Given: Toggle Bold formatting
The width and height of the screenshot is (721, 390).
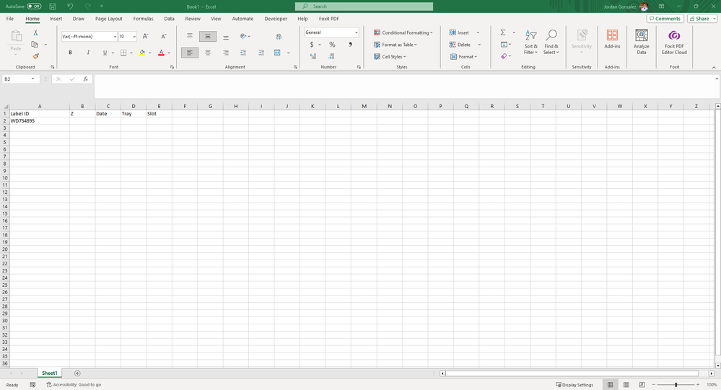Looking at the screenshot, I should [70, 53].
